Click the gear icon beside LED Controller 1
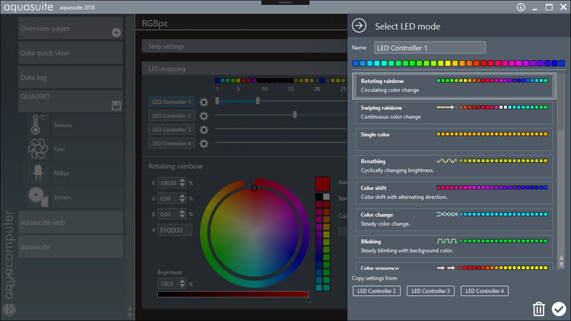571x321 pixels. [x=203, y=102]
